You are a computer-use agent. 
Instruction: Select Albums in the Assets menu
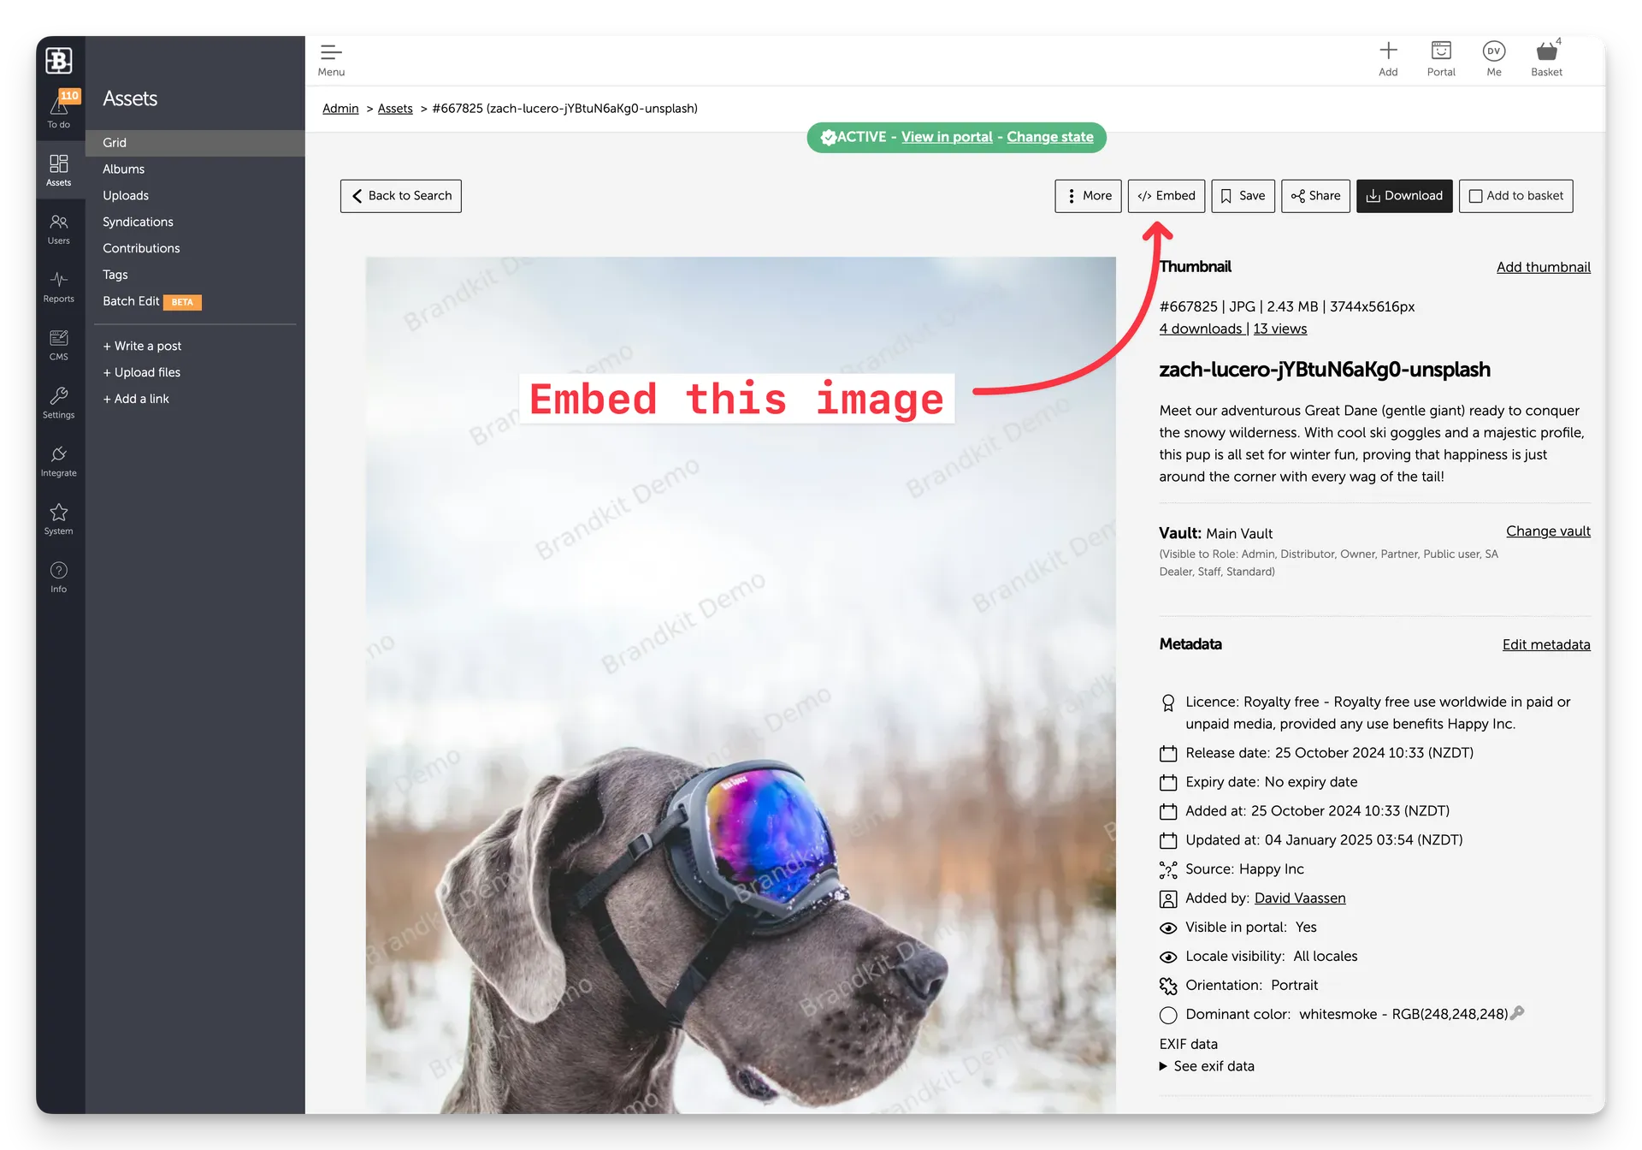[124, 169]
